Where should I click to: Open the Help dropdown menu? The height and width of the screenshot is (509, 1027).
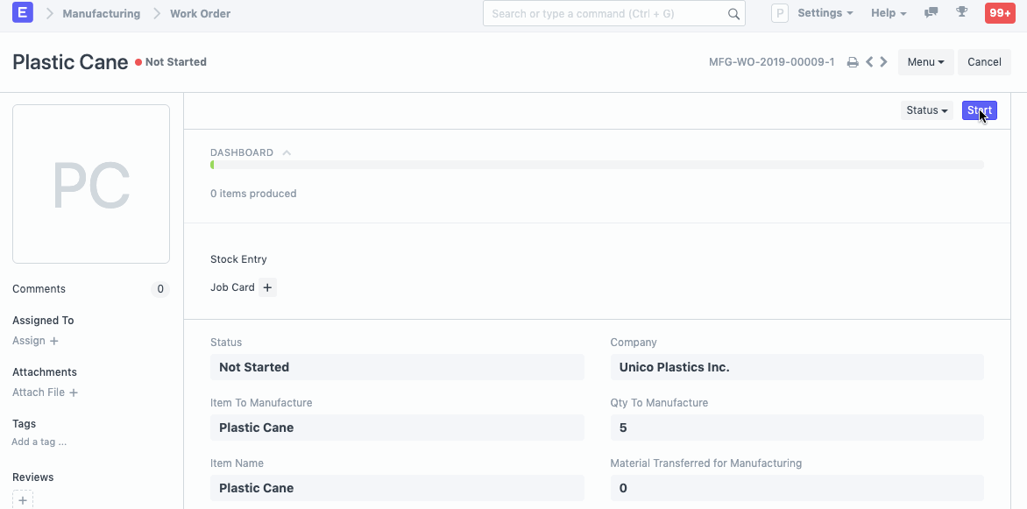point(889,13)
